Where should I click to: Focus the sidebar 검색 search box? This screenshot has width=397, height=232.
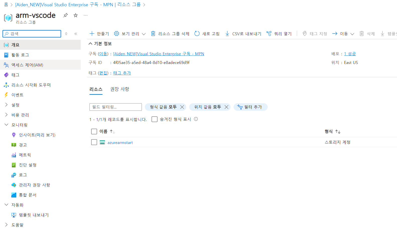click(32, 34)
